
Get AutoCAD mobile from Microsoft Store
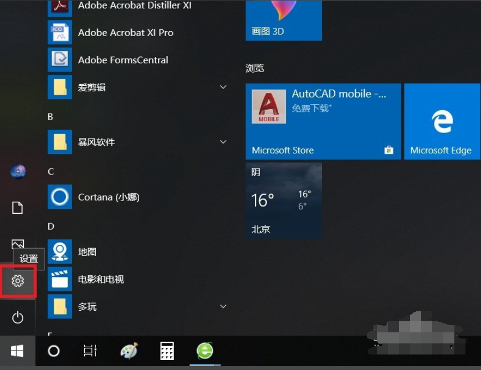(323, 121)
